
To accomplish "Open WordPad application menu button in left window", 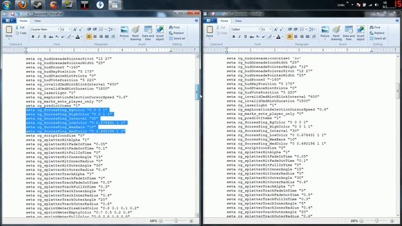I will coord(9,21).
